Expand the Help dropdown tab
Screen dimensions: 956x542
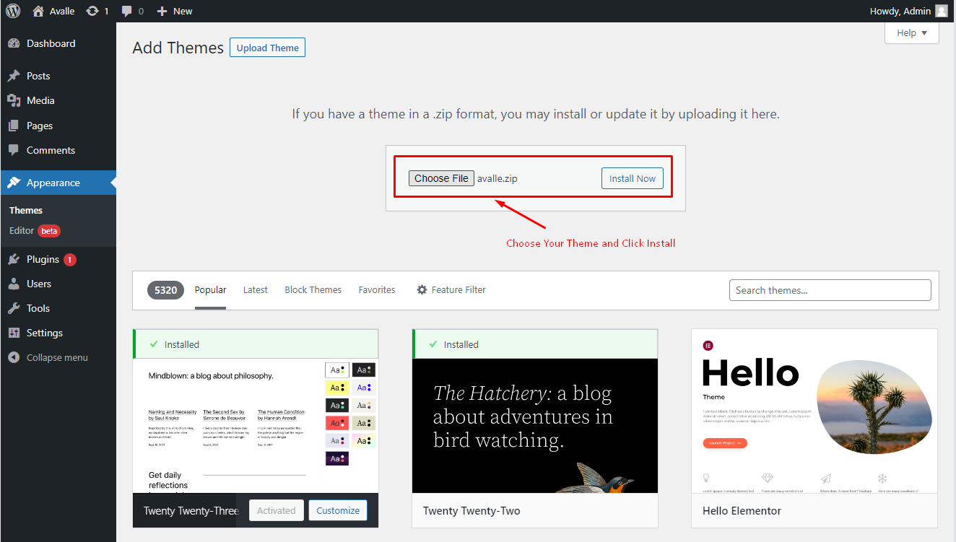tap(911, 32)
